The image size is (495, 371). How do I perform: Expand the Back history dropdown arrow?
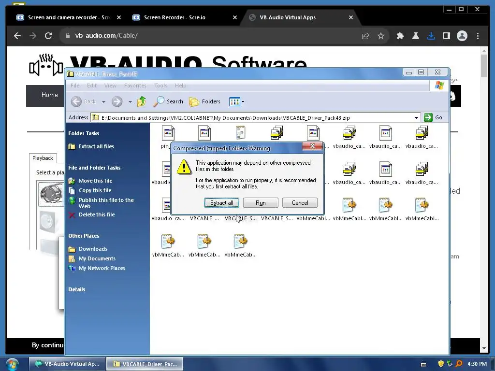click(x=103, y=101)
